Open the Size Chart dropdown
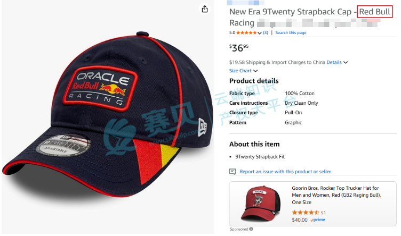The image size is (401, 236). 243,71
